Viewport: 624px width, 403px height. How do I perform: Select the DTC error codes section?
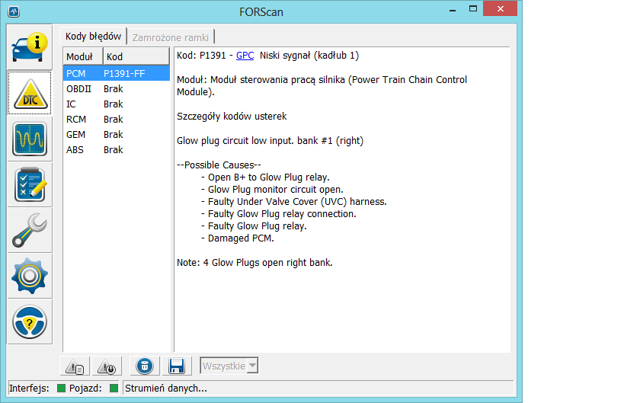tap(30, 92)
